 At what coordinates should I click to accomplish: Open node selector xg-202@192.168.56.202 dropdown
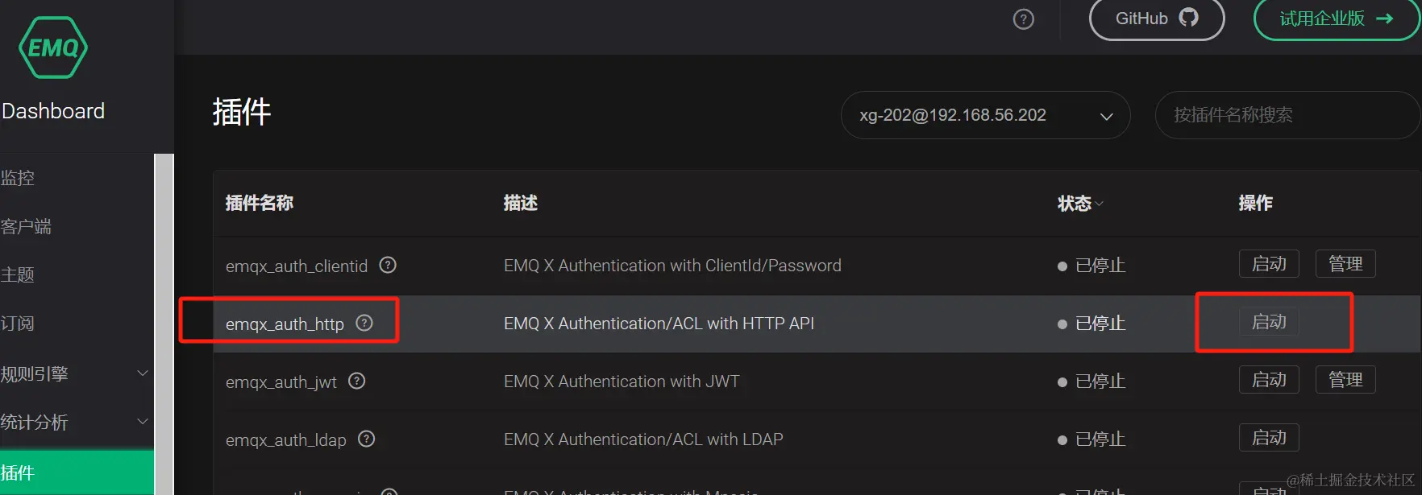pos(985,115)
